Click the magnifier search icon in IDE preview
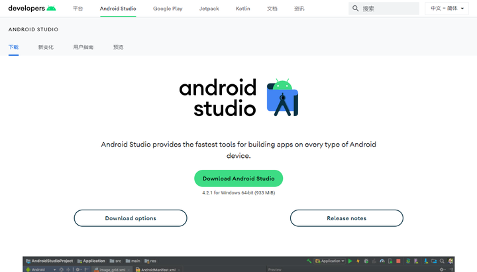 point(442,261)
